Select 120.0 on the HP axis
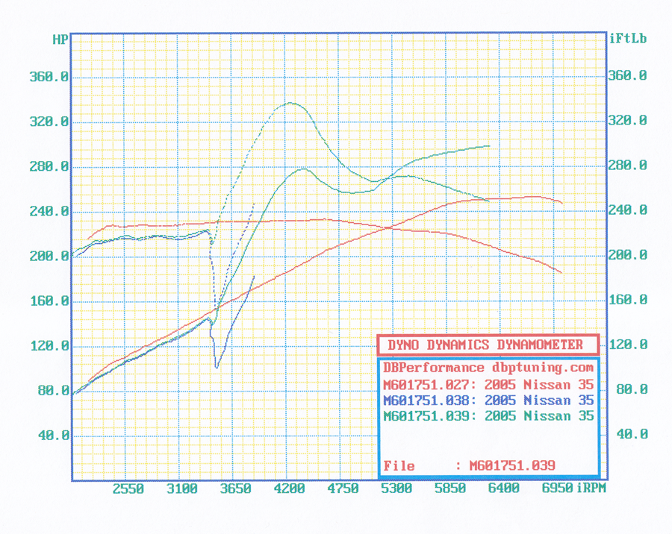The image size is (672, 534). 49,345
